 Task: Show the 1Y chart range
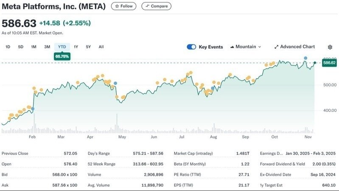point(76,47)
